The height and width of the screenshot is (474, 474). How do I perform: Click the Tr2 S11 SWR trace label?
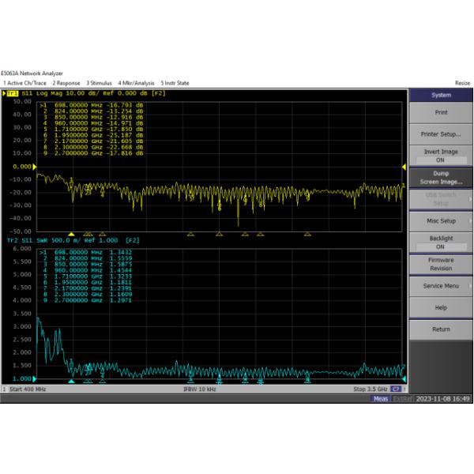pos(30,240)
